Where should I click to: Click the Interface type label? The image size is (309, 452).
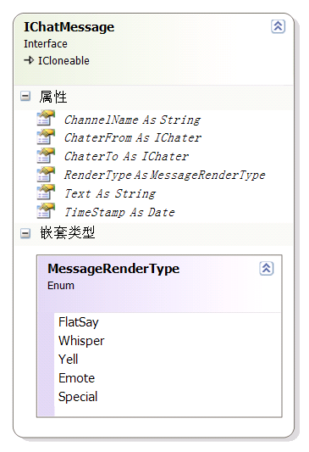[46, 44]
